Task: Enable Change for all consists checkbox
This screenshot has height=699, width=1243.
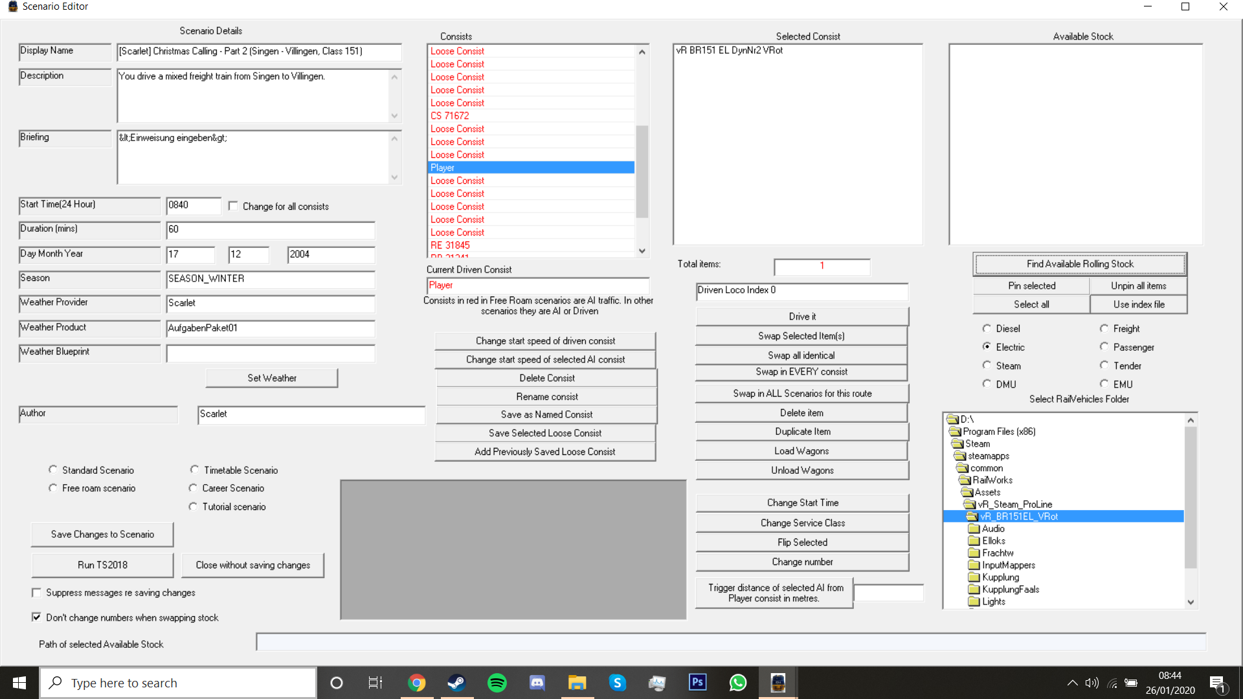Action: click(x=234, y=206)
